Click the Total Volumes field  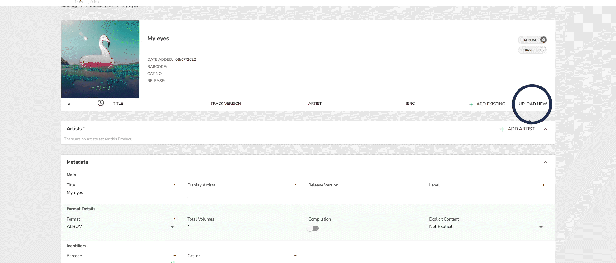242,227
